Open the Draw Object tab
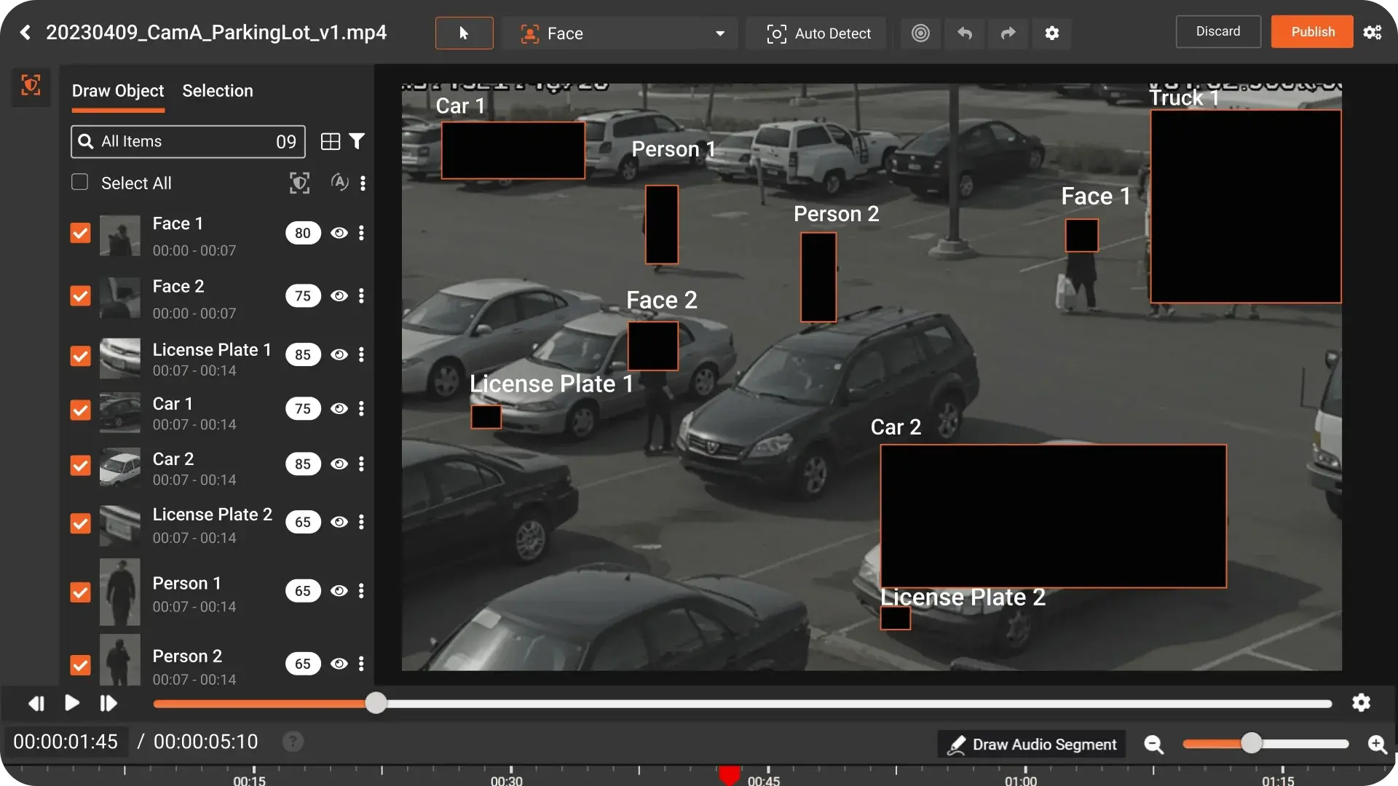The image size is (1398, 786). (x=117, y=90)
